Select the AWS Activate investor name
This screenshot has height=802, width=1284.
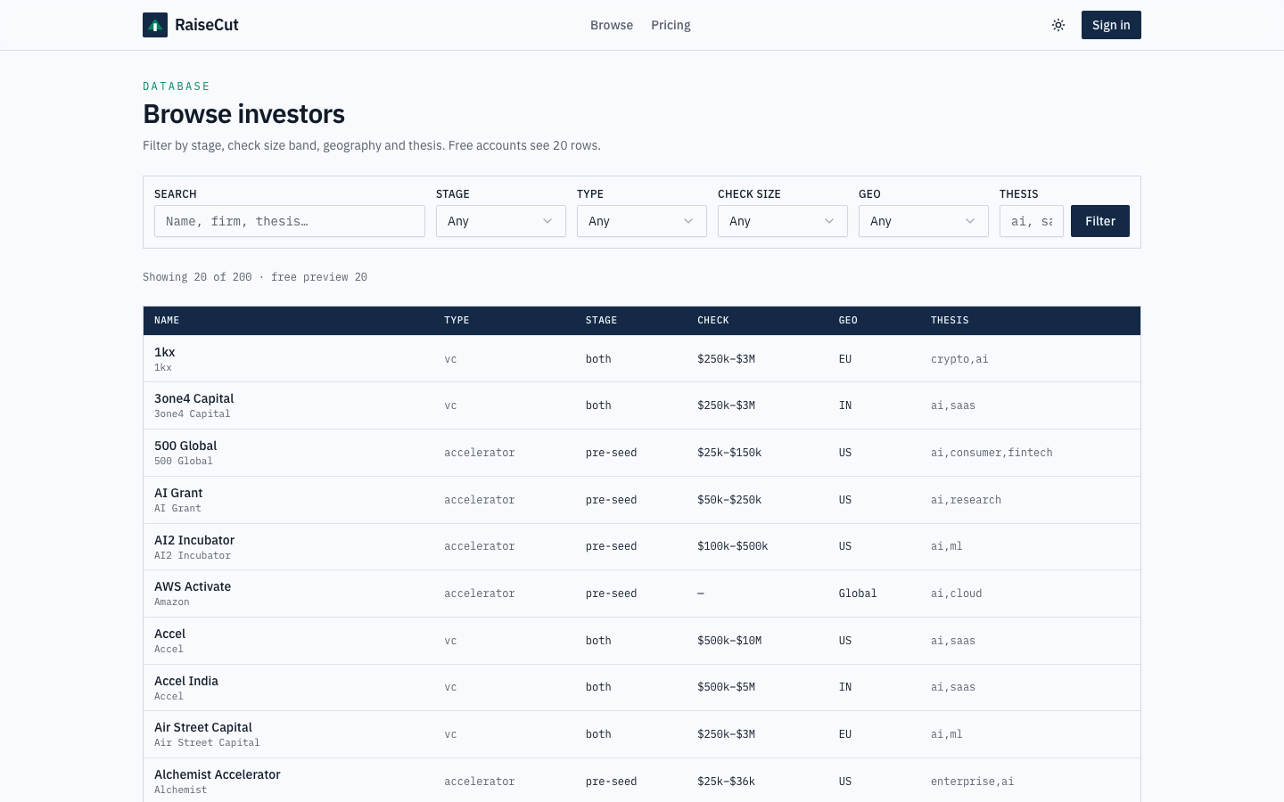point(193,586)
